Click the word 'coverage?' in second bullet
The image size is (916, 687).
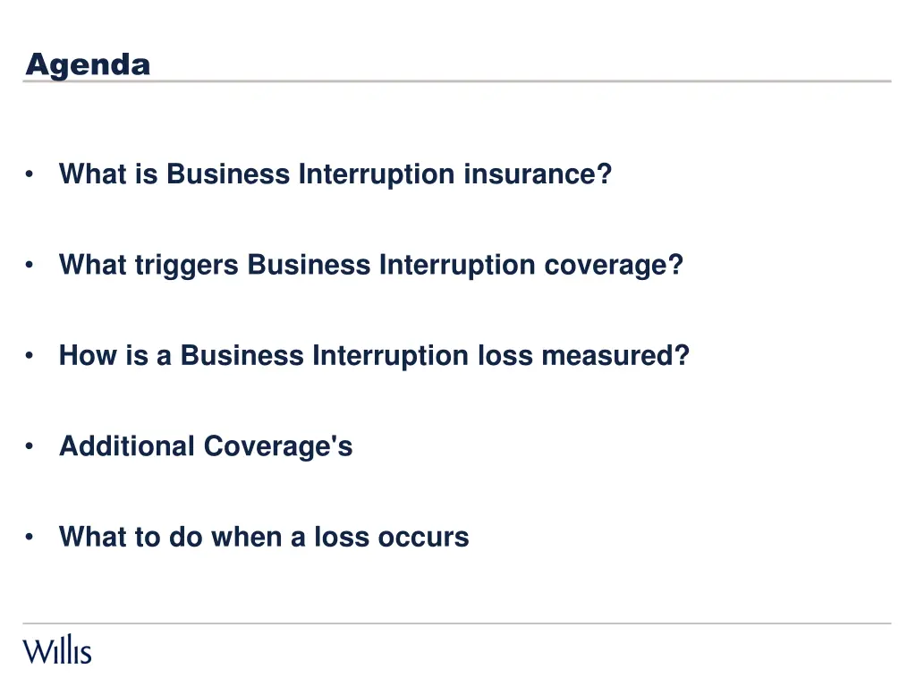614,266
